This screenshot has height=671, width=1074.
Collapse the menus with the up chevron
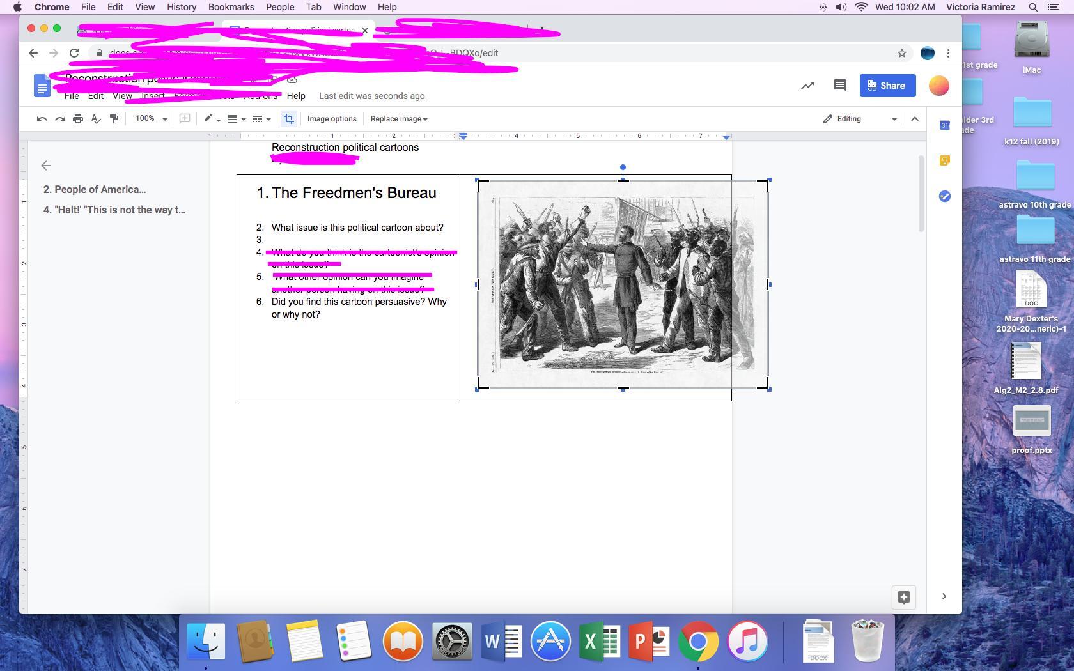pos(915,119)
